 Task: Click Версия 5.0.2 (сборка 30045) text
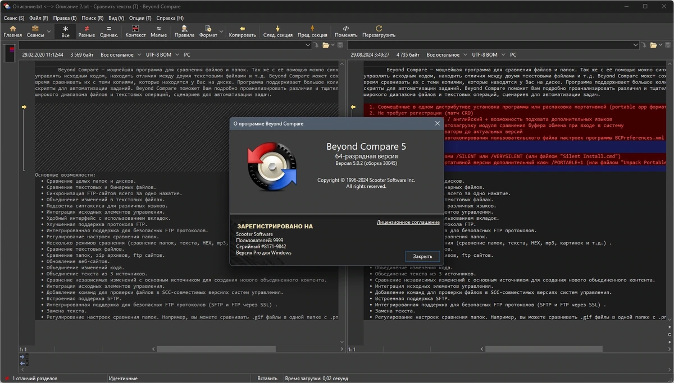[366, 163]
